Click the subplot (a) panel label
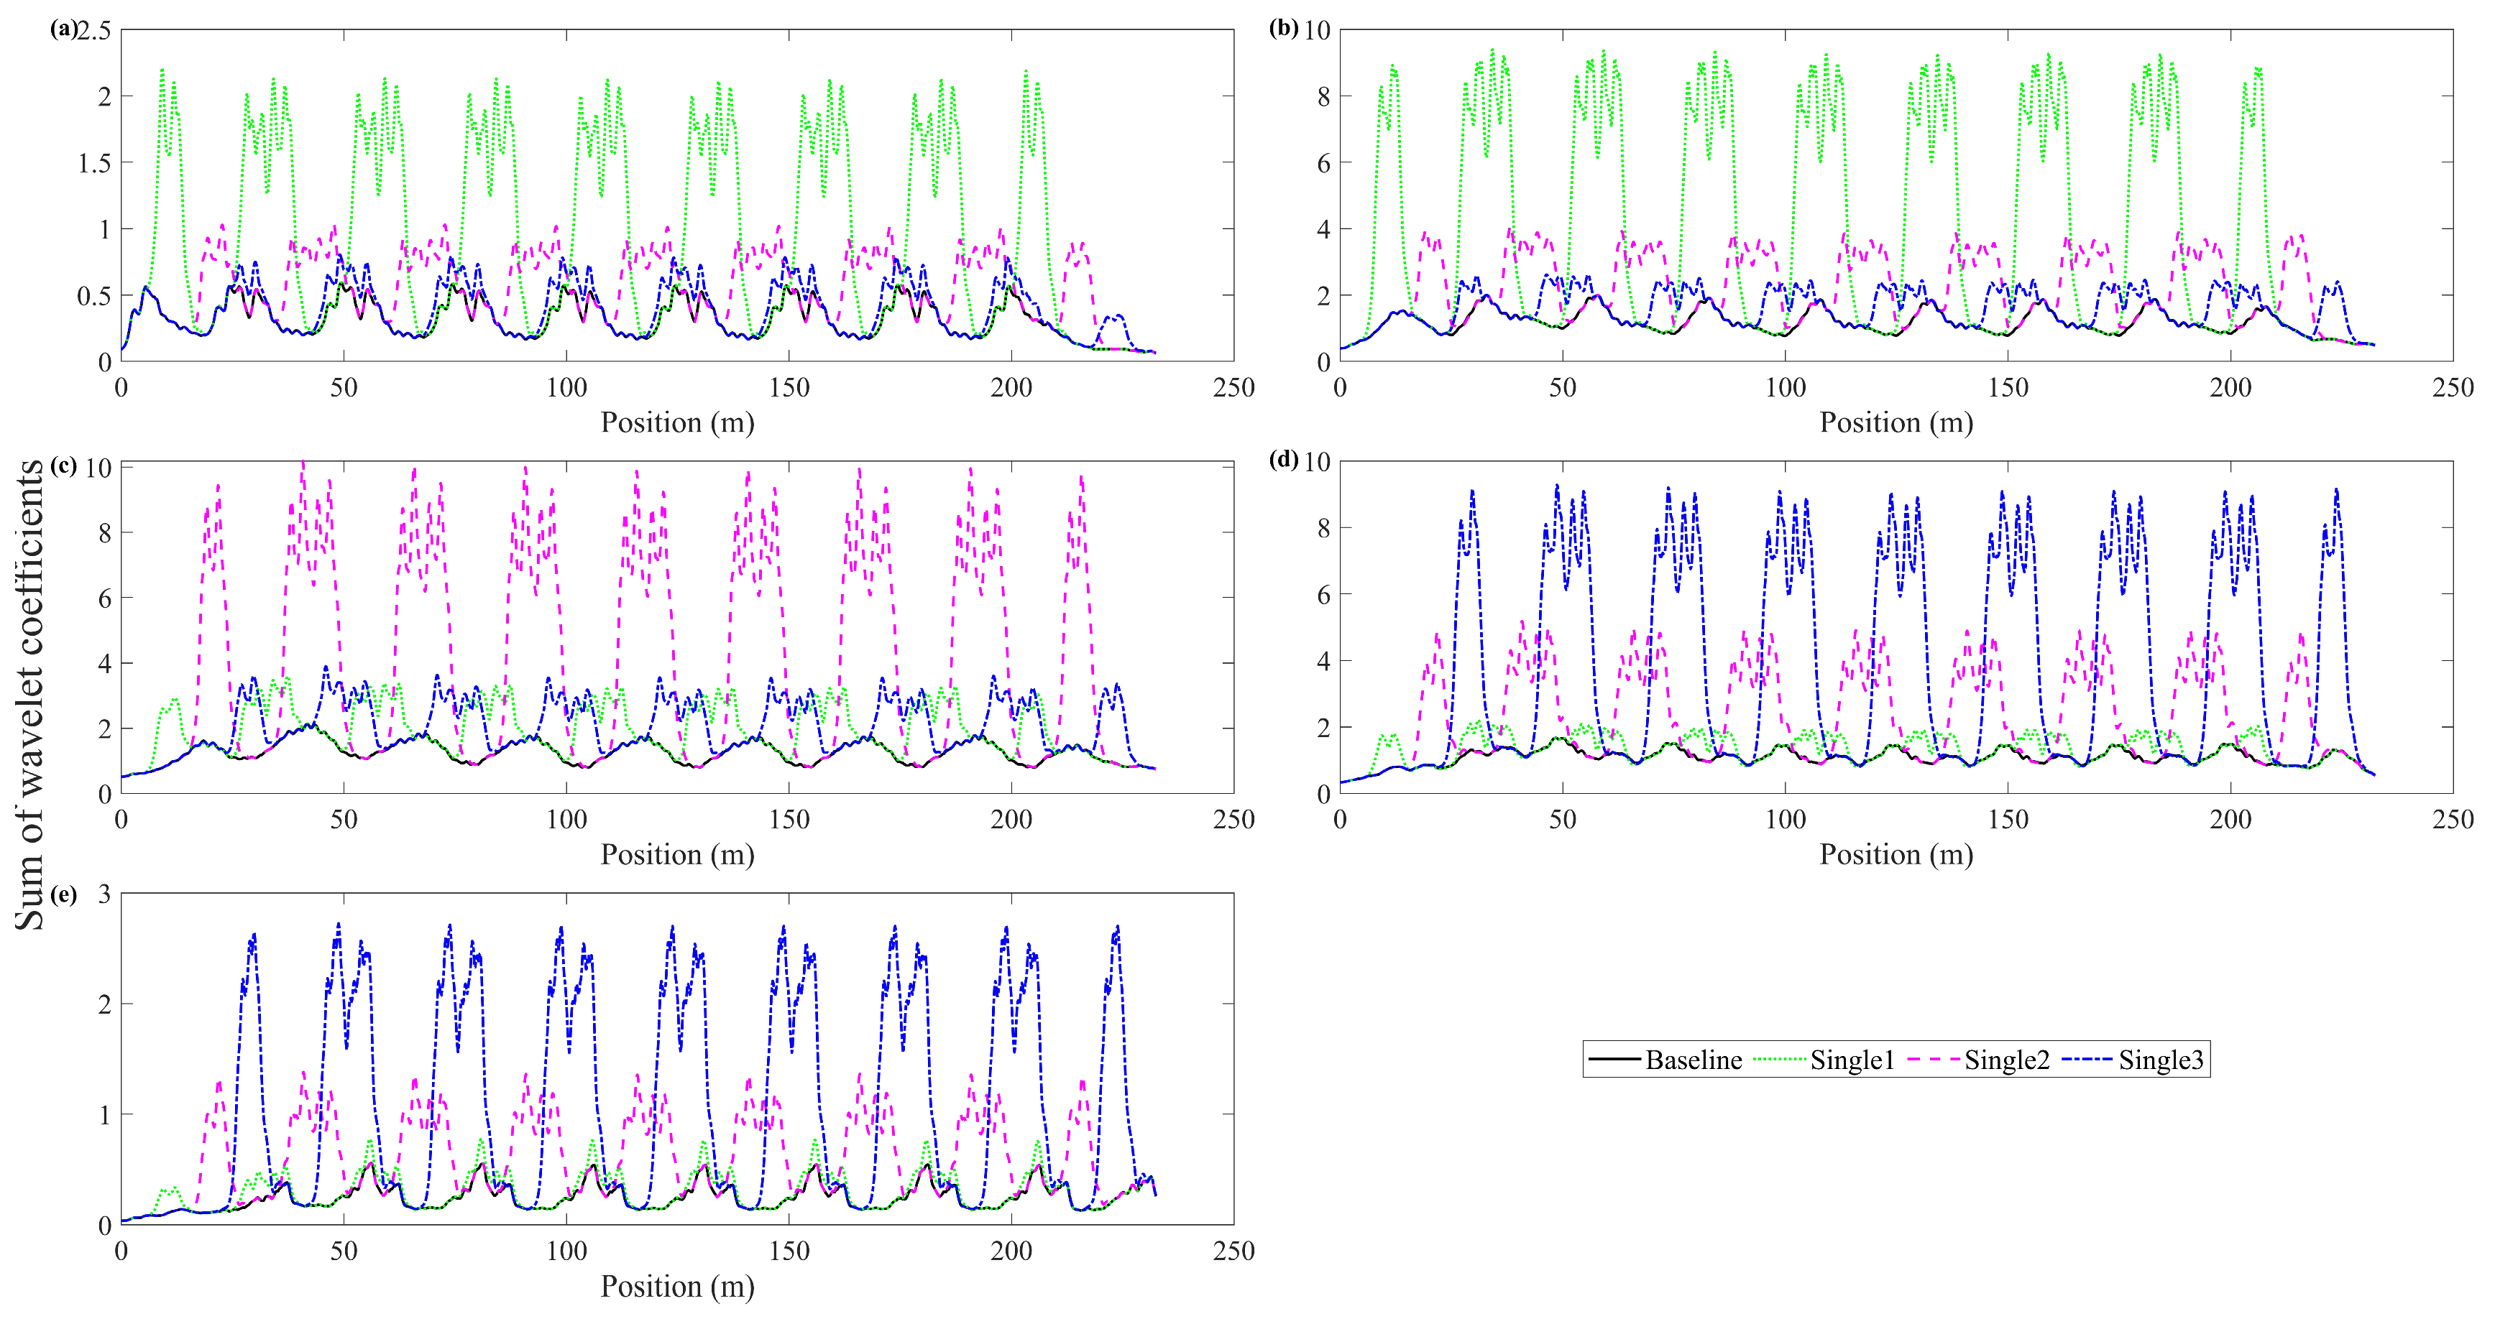Viewport: 2495px width, 1319px height. (x=63, y=29)
